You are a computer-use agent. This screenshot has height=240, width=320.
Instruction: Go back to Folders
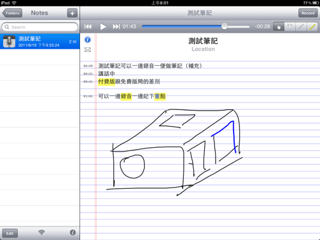pyautogui.click(x=12, y=13)
